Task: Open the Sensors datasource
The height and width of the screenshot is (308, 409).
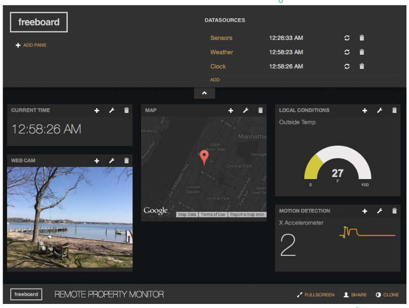Action: tap(221, 38)
